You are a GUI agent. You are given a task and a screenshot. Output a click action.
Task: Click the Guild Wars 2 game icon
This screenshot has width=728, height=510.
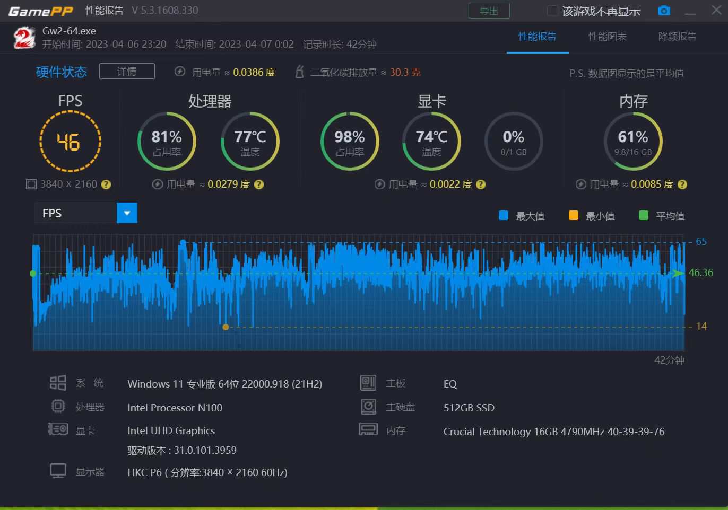[24, 38]
